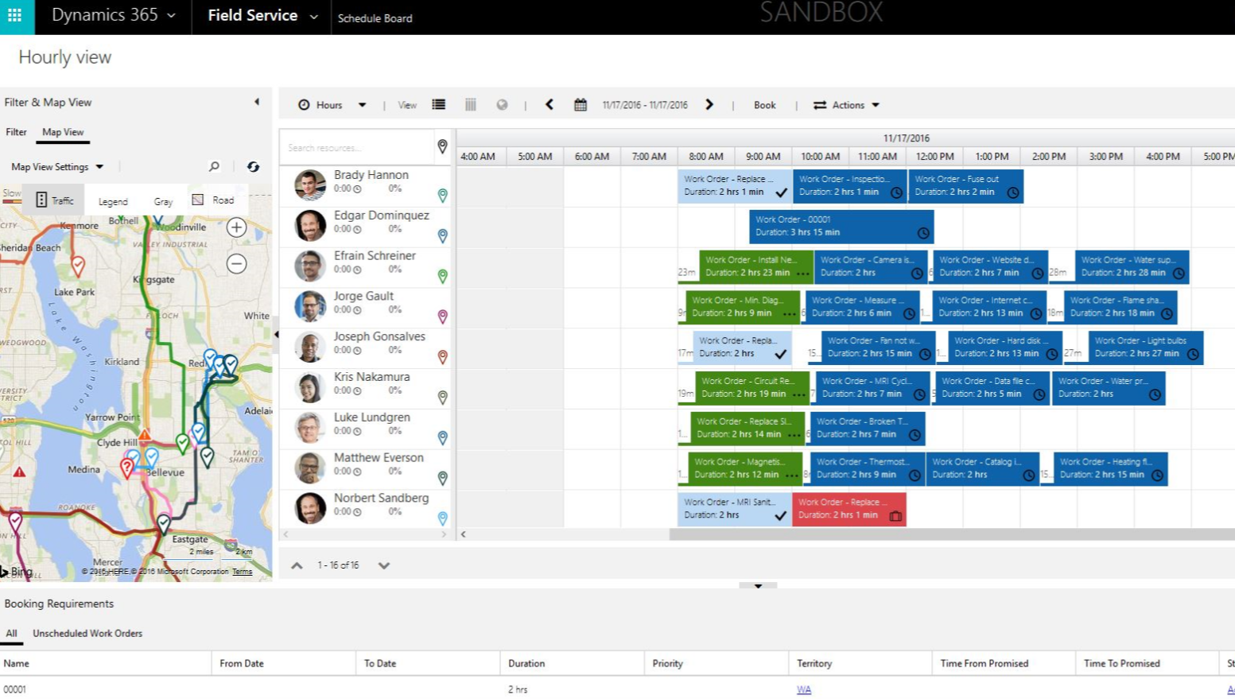Screen dimensions: 1235x699
Task: Open Work Order - Light bulbs booking
Action: 1146,348
